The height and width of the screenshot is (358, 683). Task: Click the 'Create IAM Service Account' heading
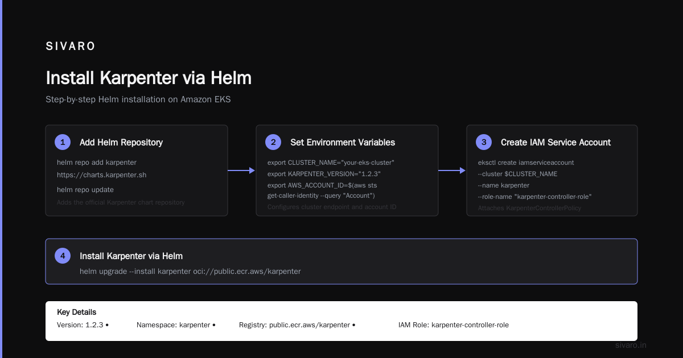556,142
